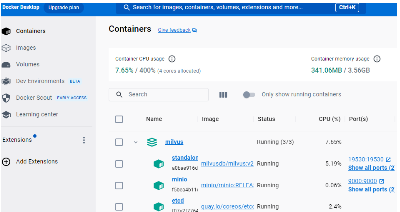Click the Dev Environments sidebar icon
This screenshot has width=400, height=212.
coord(6,81)
